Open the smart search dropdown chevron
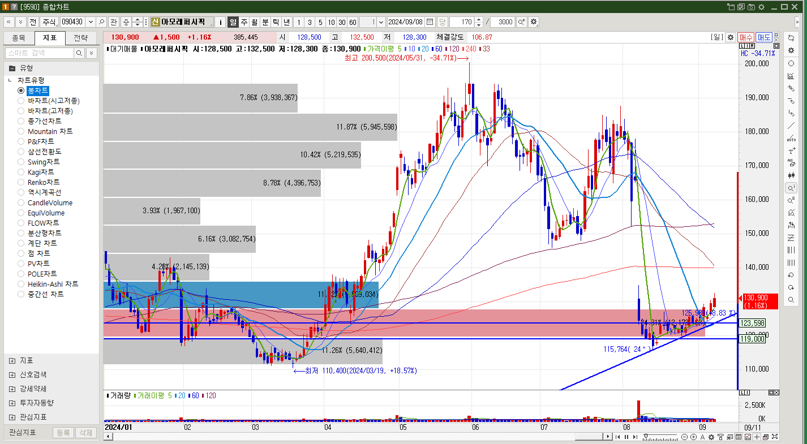The height and width of the screenshot is (444, 807). 92,53
